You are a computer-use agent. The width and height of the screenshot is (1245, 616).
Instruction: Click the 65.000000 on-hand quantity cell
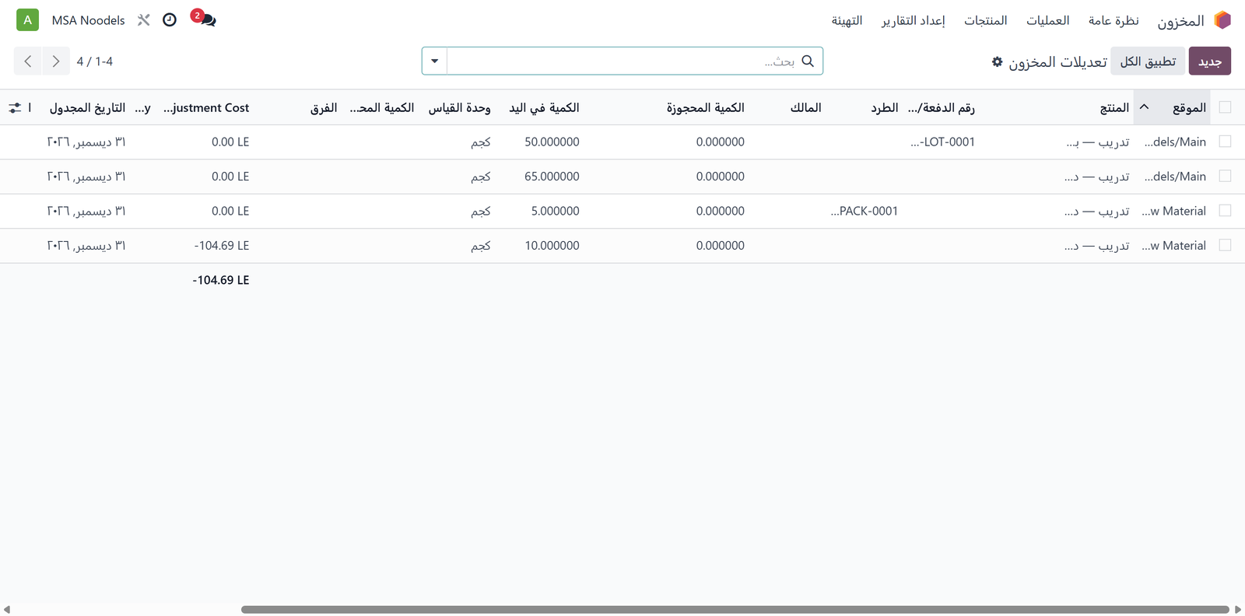(x=552, y=177)
